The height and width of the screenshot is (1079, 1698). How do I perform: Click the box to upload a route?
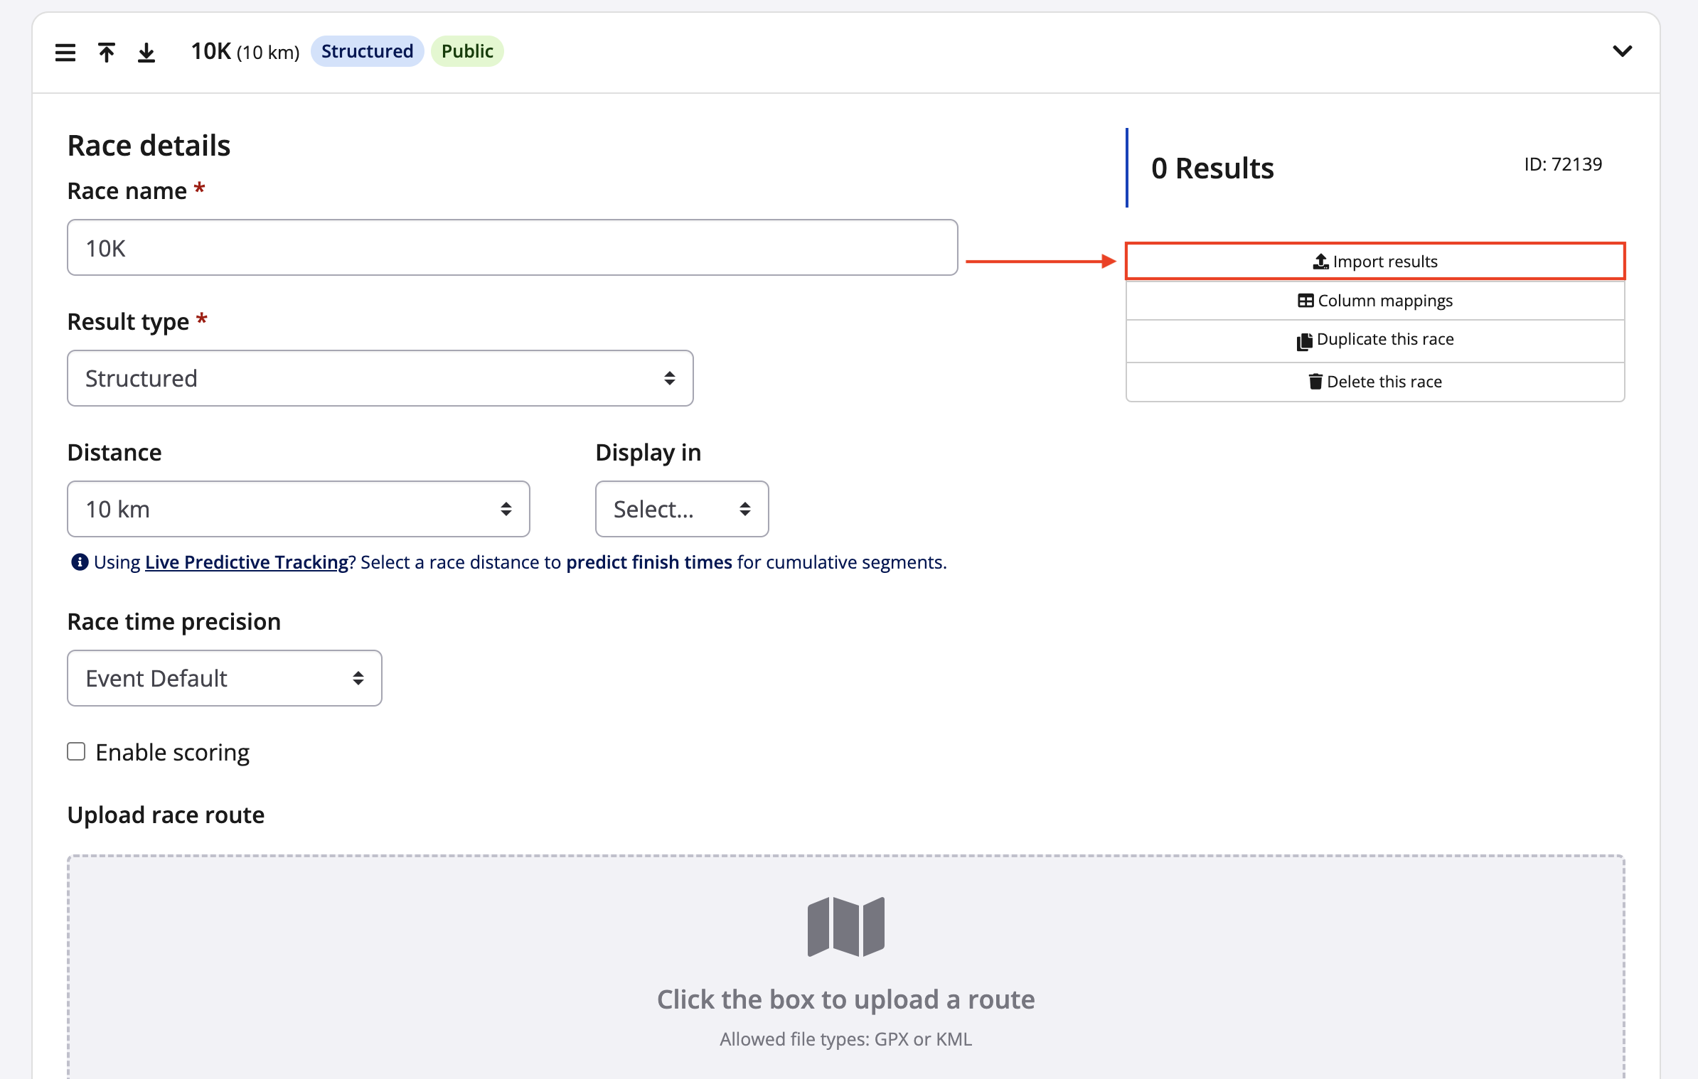[845, 999]
